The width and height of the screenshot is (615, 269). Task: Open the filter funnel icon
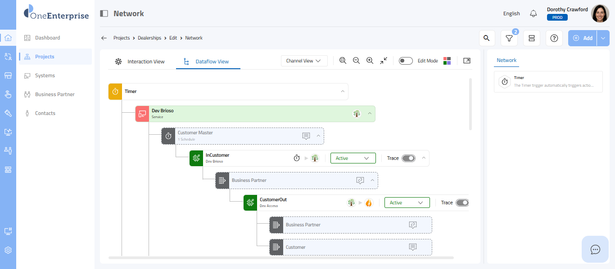(x=509, y=38)
